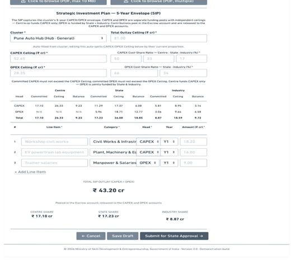Click line item 1 name field 'Workshop civil works'
Viewport: 291px width, 260px height.
54,141
